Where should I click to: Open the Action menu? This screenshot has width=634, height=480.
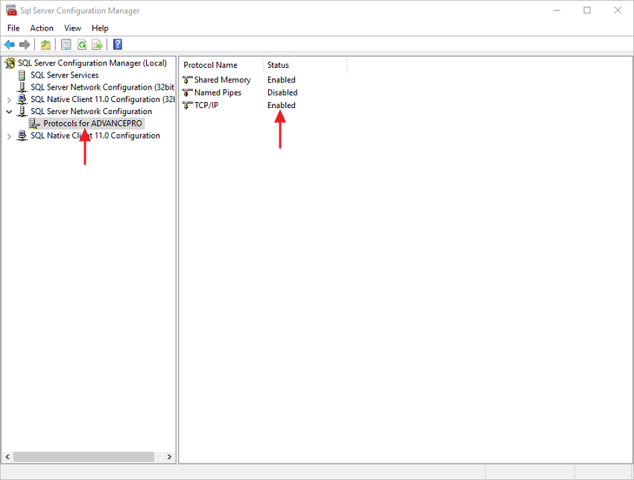42,28
